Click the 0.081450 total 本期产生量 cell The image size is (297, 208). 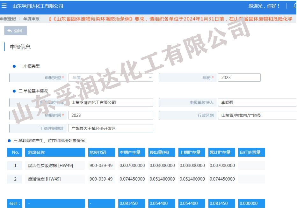pyautogui.click(x=132, y=204)
